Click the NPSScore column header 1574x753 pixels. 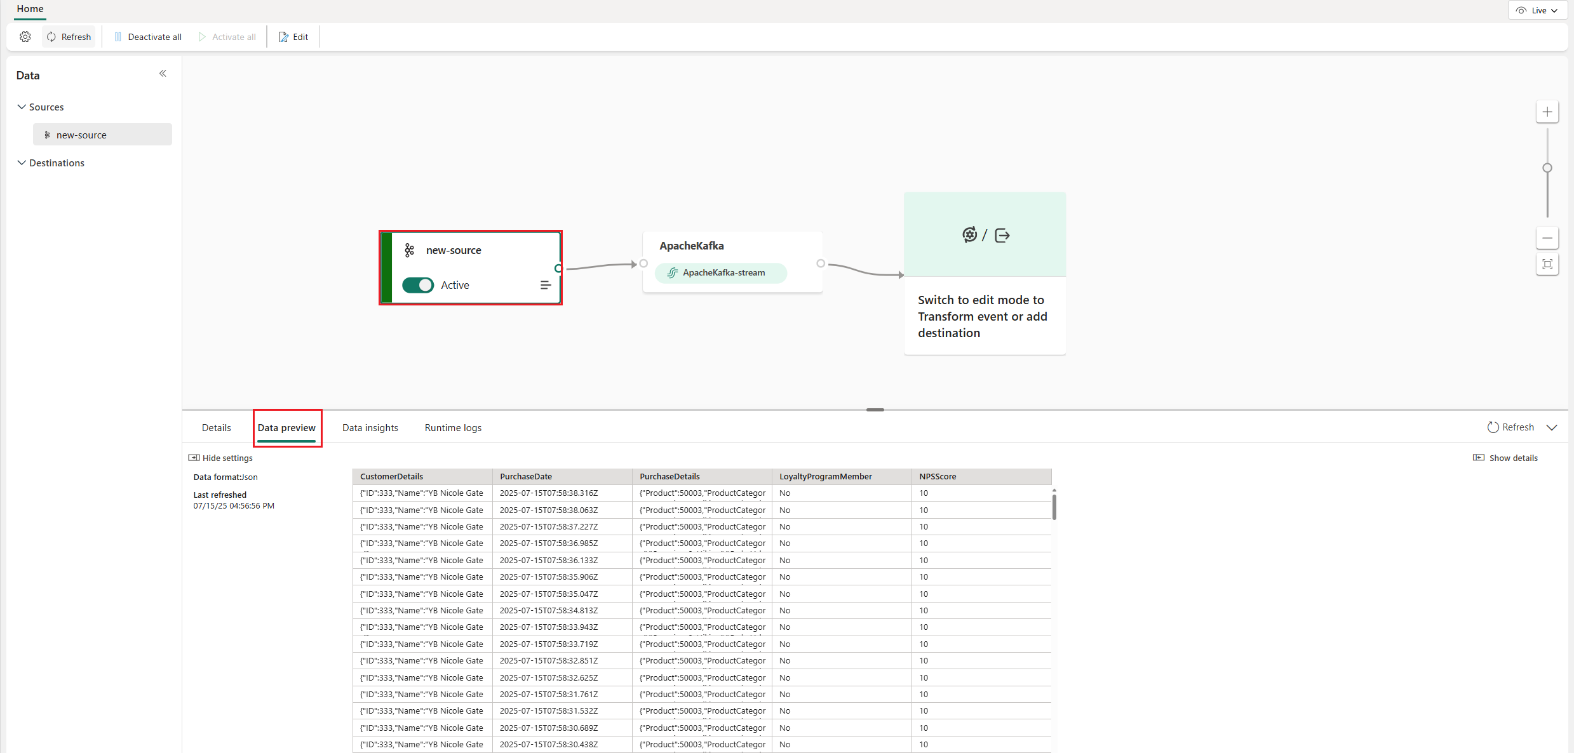coord(981,477)
